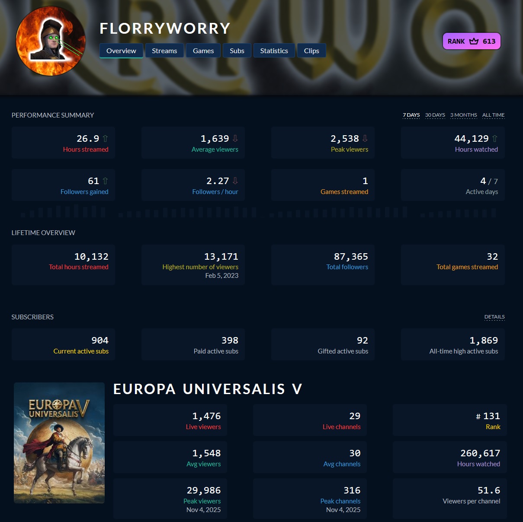
Task: Click the crown icon in rank badge
Action: point(474,41)
